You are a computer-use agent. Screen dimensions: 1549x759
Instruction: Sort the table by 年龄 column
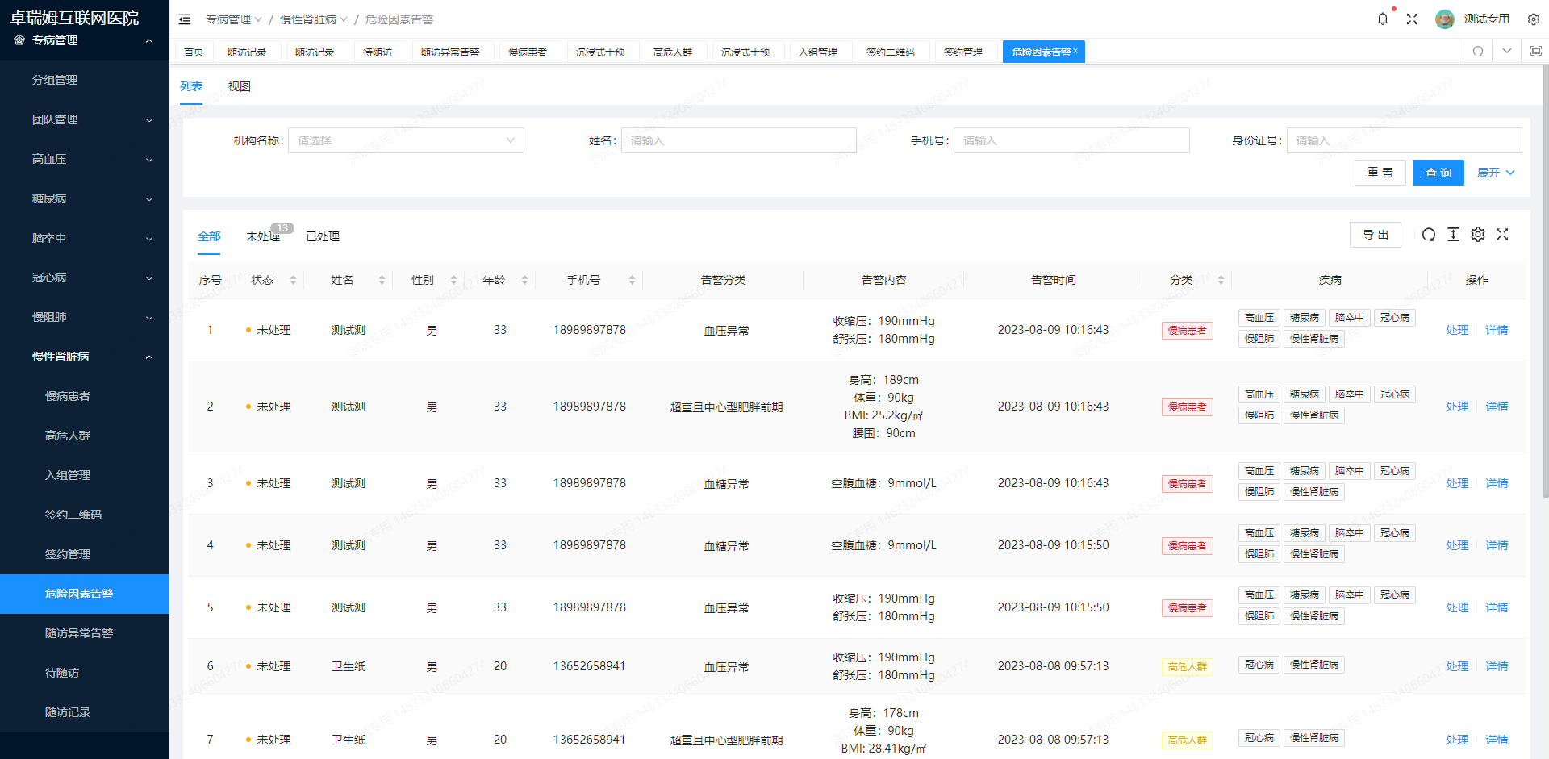click(x=525, y=279)
